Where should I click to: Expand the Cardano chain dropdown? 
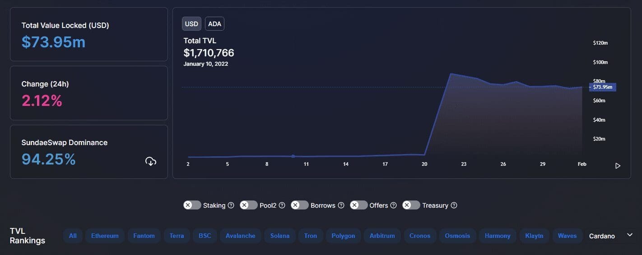(x=630, y=235)
